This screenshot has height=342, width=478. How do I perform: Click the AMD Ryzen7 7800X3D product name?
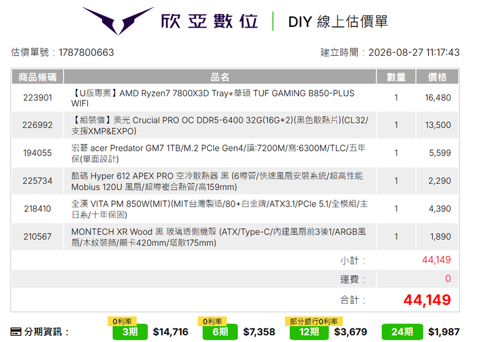click(x=213, y=98)
